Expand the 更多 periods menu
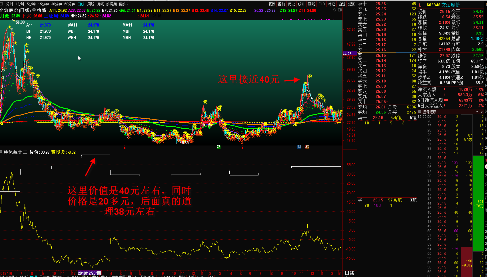Image resolution: width=487 pixels, height=277 pixels. coord(124,4)
